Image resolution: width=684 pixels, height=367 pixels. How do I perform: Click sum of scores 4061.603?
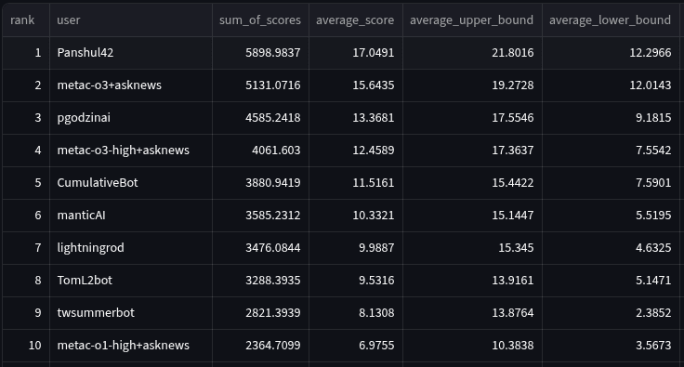tap(260, 151)
